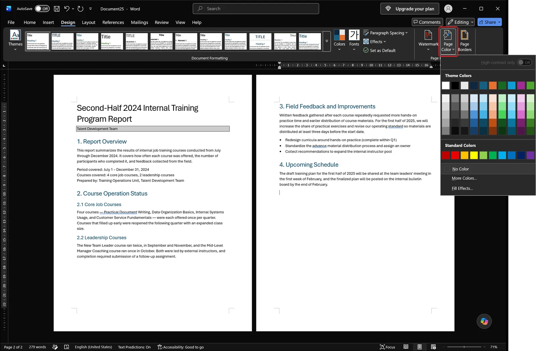This screenshot has height=351, width=536.
Task: Expand the document formatting gallery
Action: tap(327, 41)
